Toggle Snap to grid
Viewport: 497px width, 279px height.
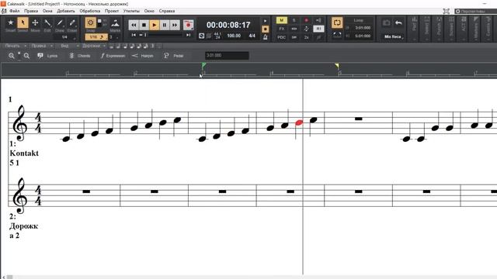coord(91,22)
